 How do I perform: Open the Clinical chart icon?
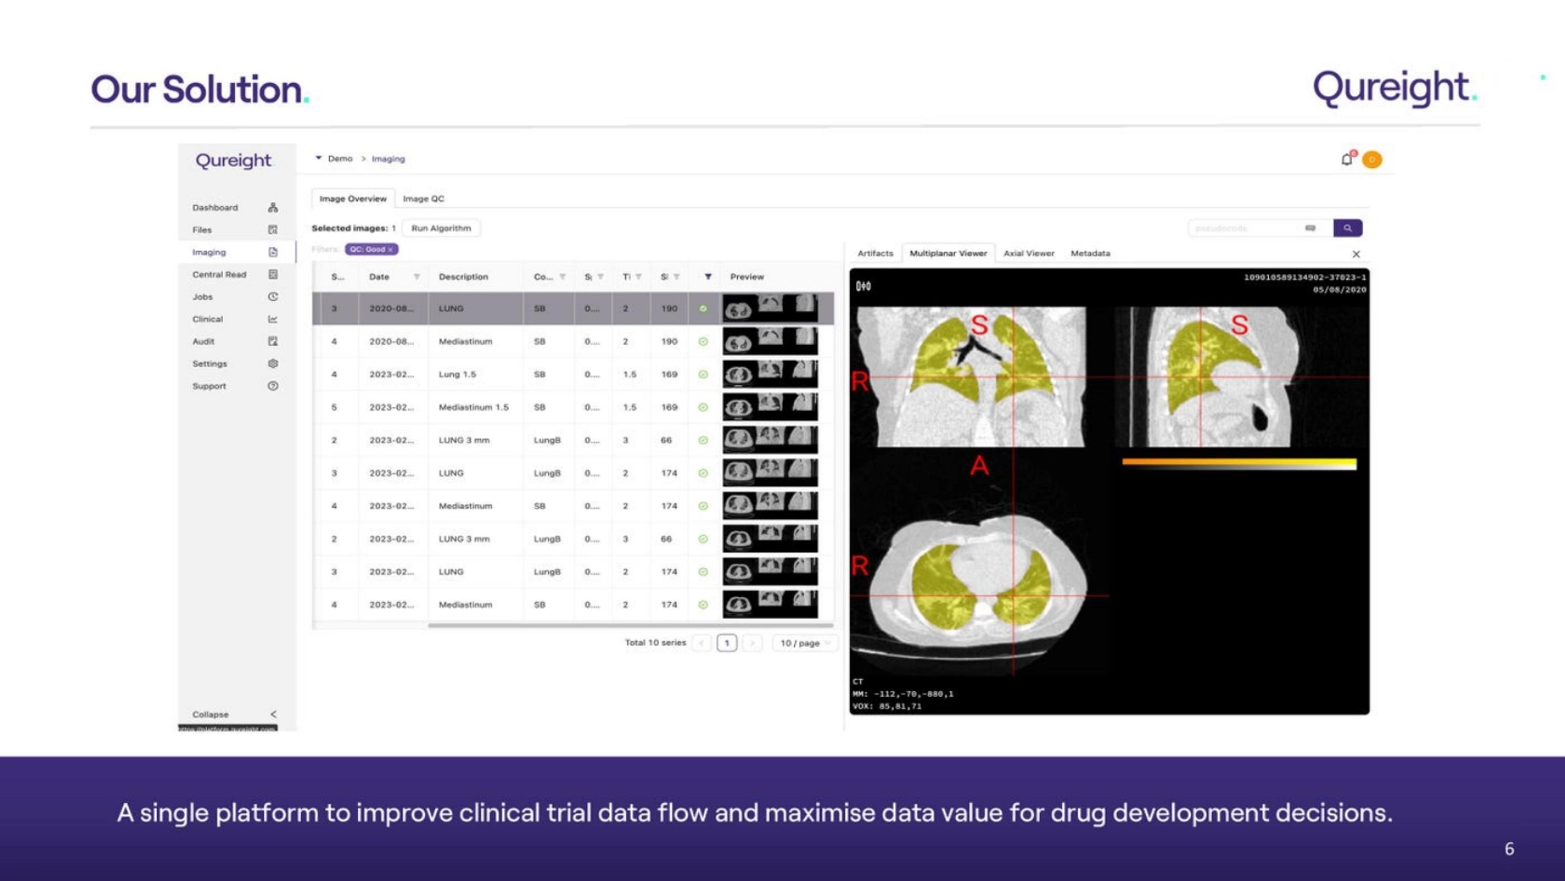click(x=273, y=319)
